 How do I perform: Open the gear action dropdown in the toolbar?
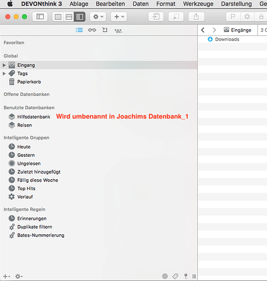pos(98,17)
